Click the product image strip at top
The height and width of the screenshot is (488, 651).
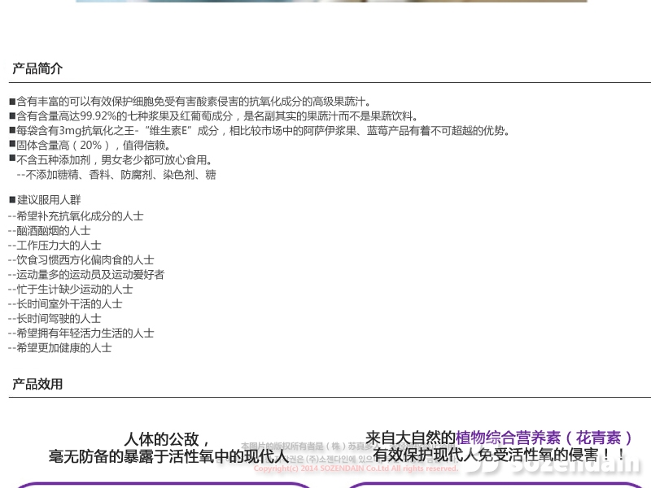tap(330, 1)
